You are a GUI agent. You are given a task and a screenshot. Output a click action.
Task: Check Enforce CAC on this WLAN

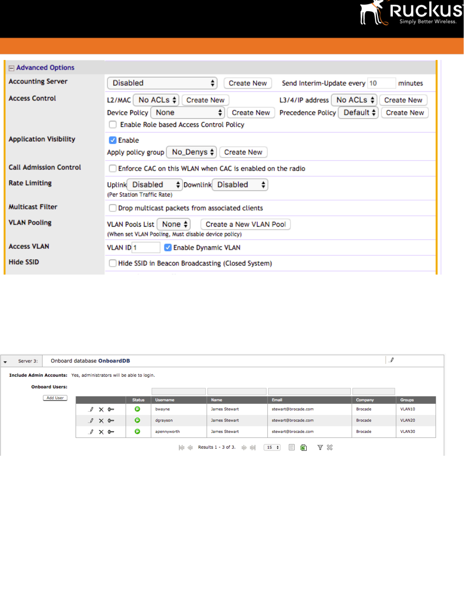point(113,168)
